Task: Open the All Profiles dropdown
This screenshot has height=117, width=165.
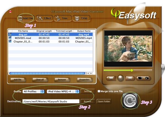Action: (33, 91)
